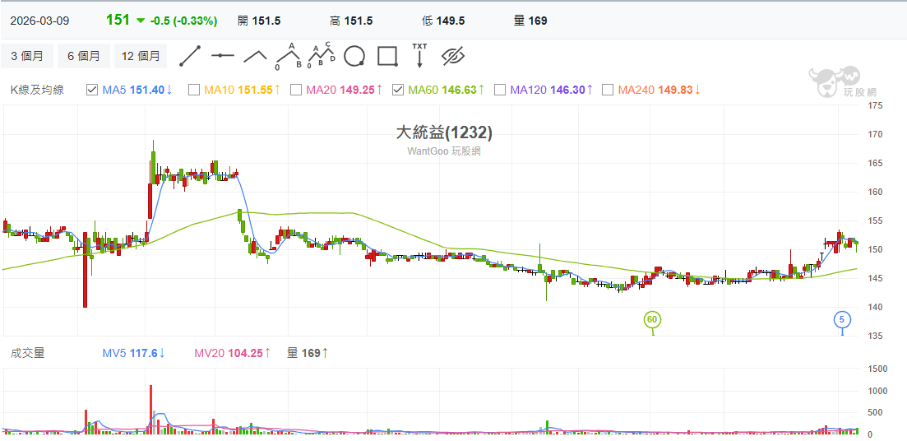Select the horizontal line drawing tool
This screenshot has height=441, width=907.
click(222, 56)
